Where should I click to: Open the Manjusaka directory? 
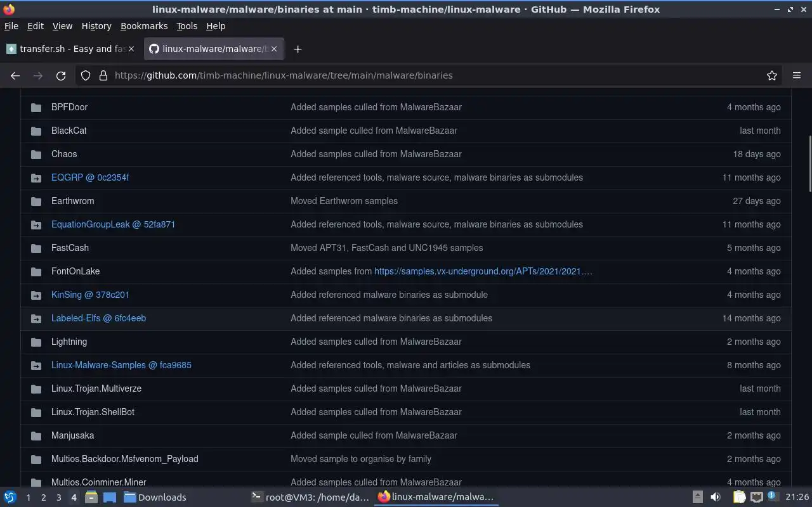pyautogui.click(x=72, y=435)
